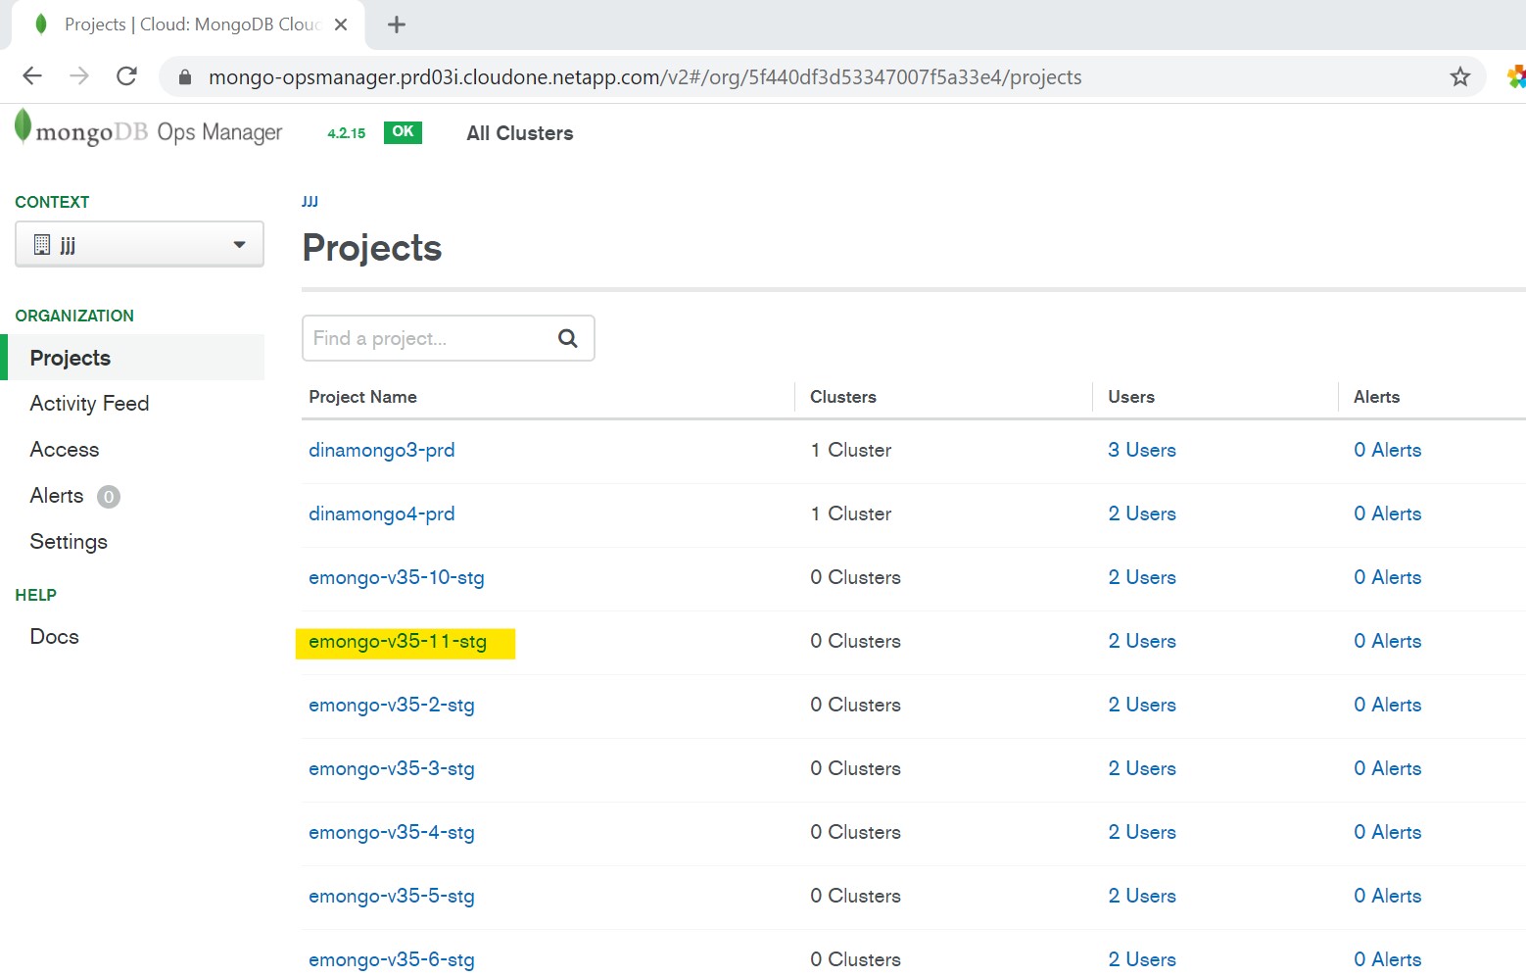This screenshot has width=1526, height=977.
Task: Click the padlock site info icon
Action: [184, 77]
